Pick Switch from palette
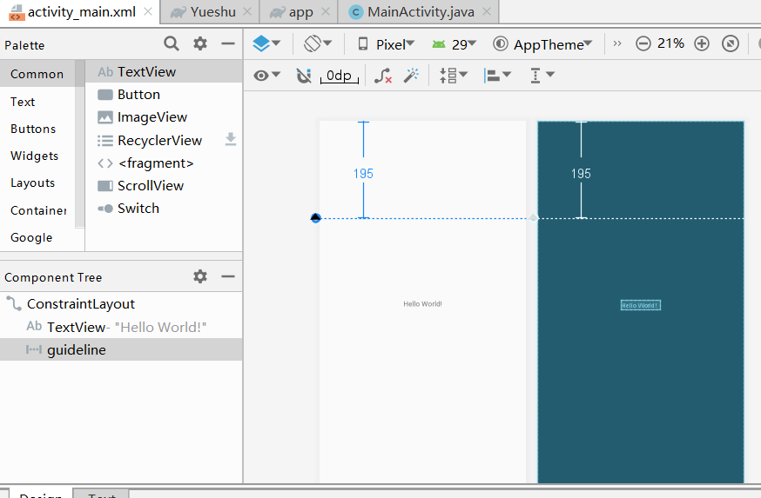Image resolution: width=761 pixels, height=498 pixels. pyautogui.click(x=164, y=209)
